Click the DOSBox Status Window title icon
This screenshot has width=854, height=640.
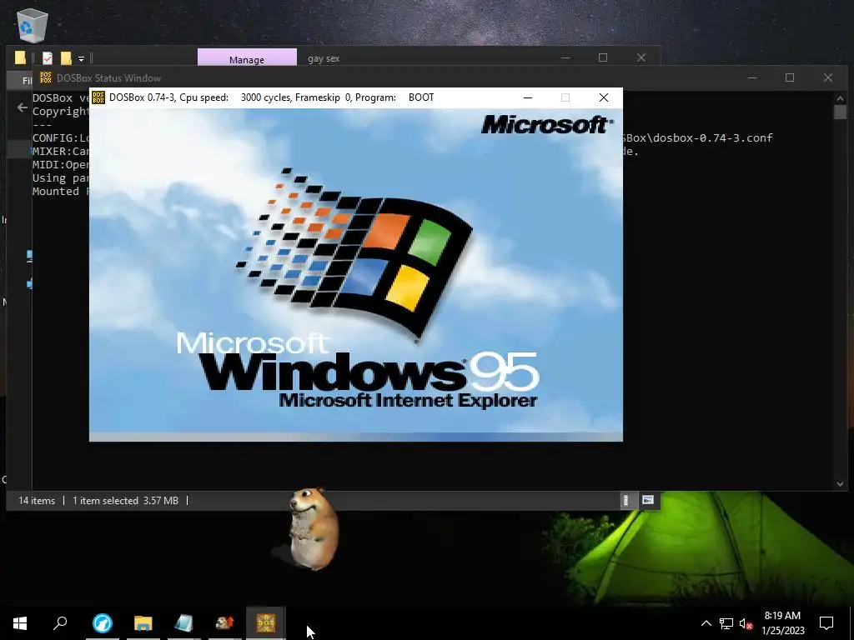(x=46, y=77)
